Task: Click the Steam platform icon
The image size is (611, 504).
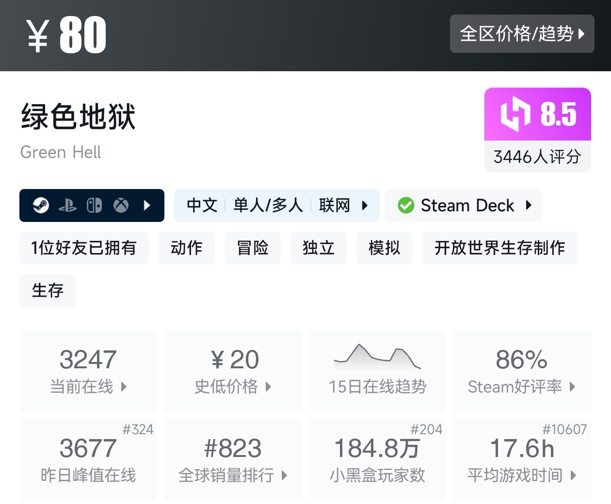Action: point(41,205)
